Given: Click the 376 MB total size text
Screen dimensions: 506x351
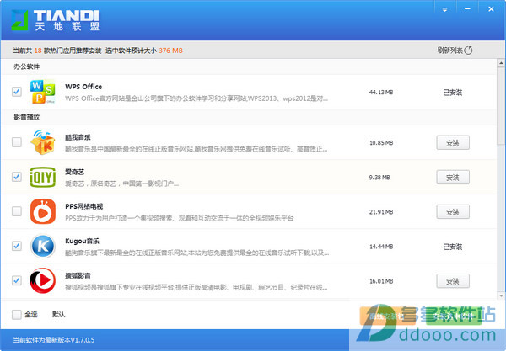Looking at the screenshot, I should (170, 51).
